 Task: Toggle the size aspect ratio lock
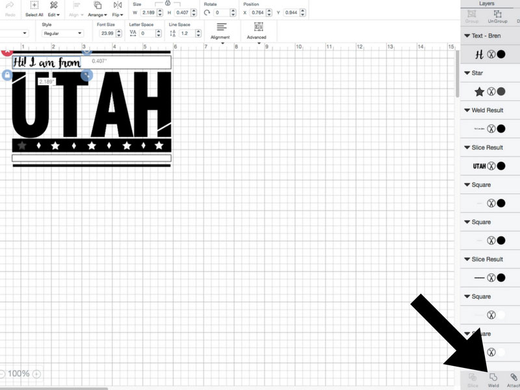click(x=168, y=3)
